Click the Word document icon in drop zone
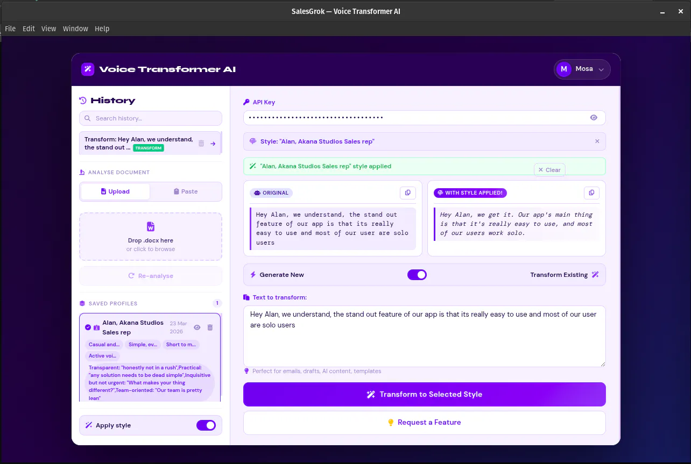 151,227
